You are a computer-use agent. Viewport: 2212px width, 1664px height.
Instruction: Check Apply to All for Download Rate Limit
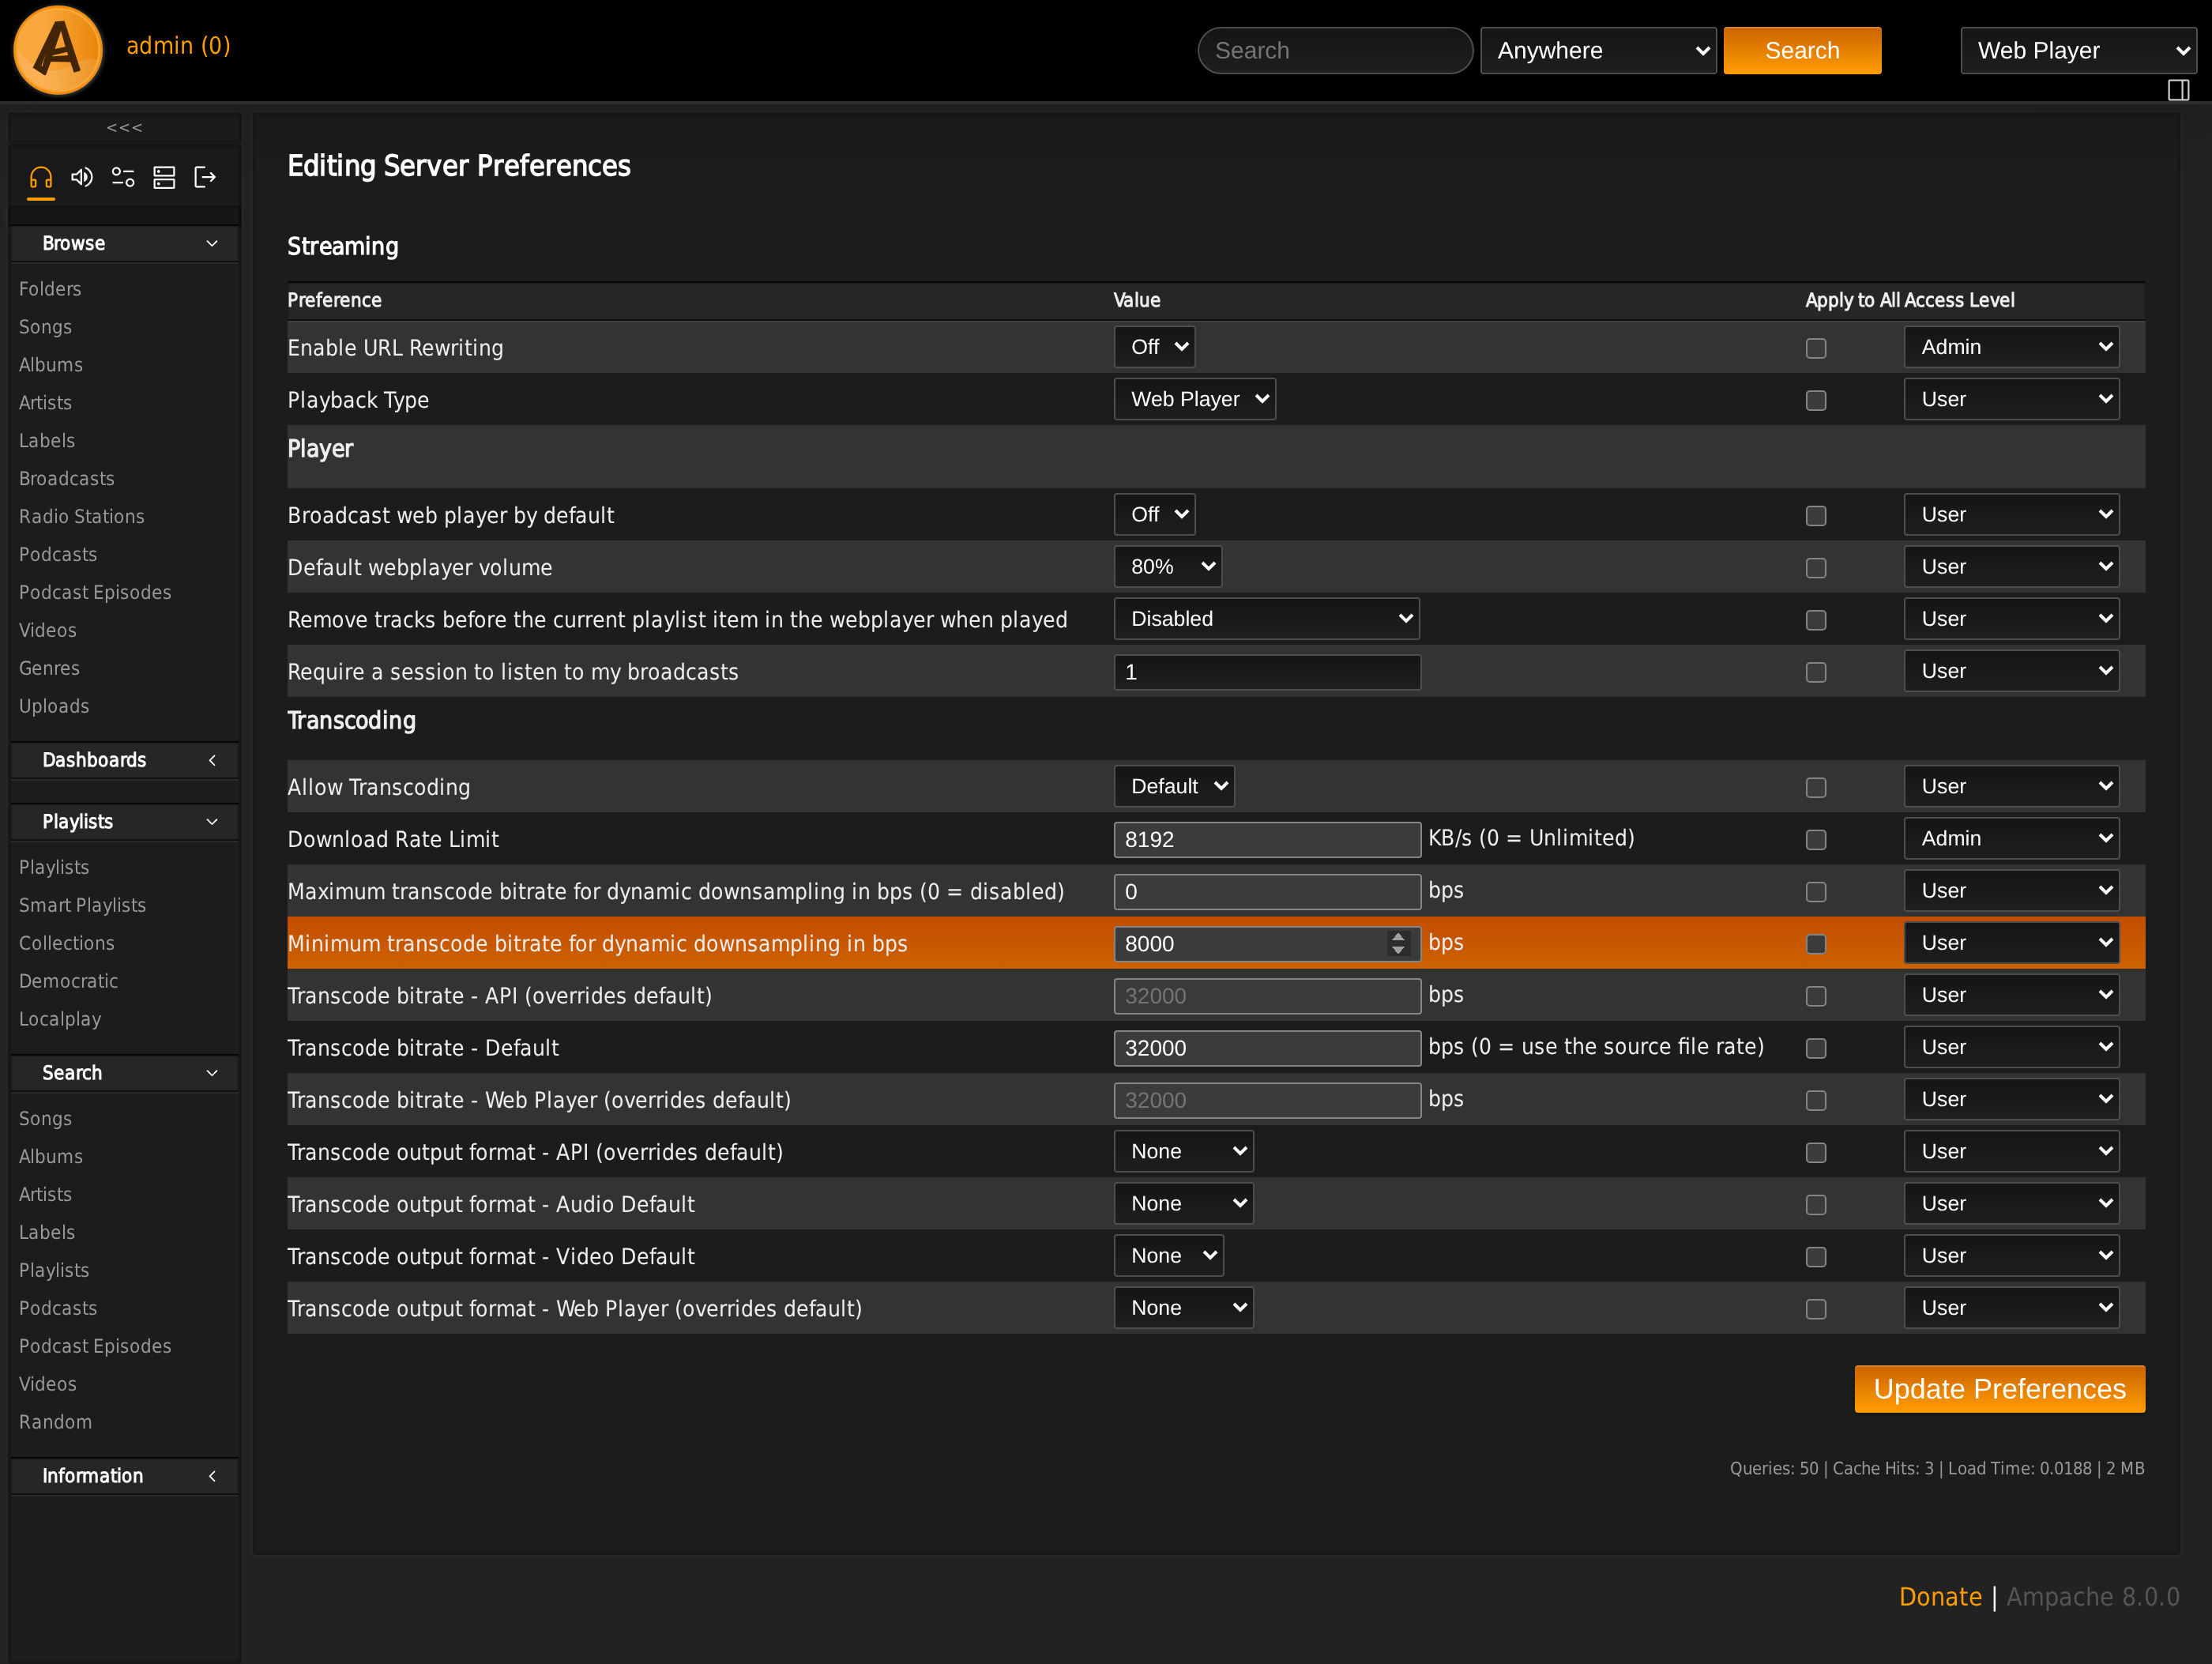point(1816,840)
